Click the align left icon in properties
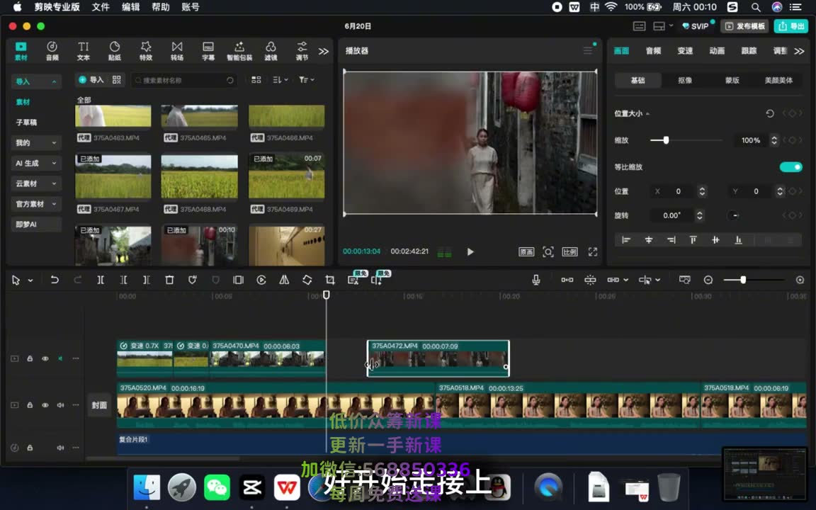Screen dimensions: 816x510 tap(626, 240)
